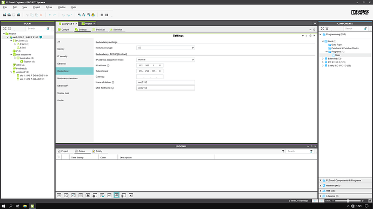Click the Windows Start button
This screenshot has height=209, width=373.
[3, 206]
